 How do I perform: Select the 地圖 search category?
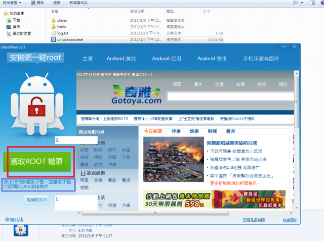(219, 84)
